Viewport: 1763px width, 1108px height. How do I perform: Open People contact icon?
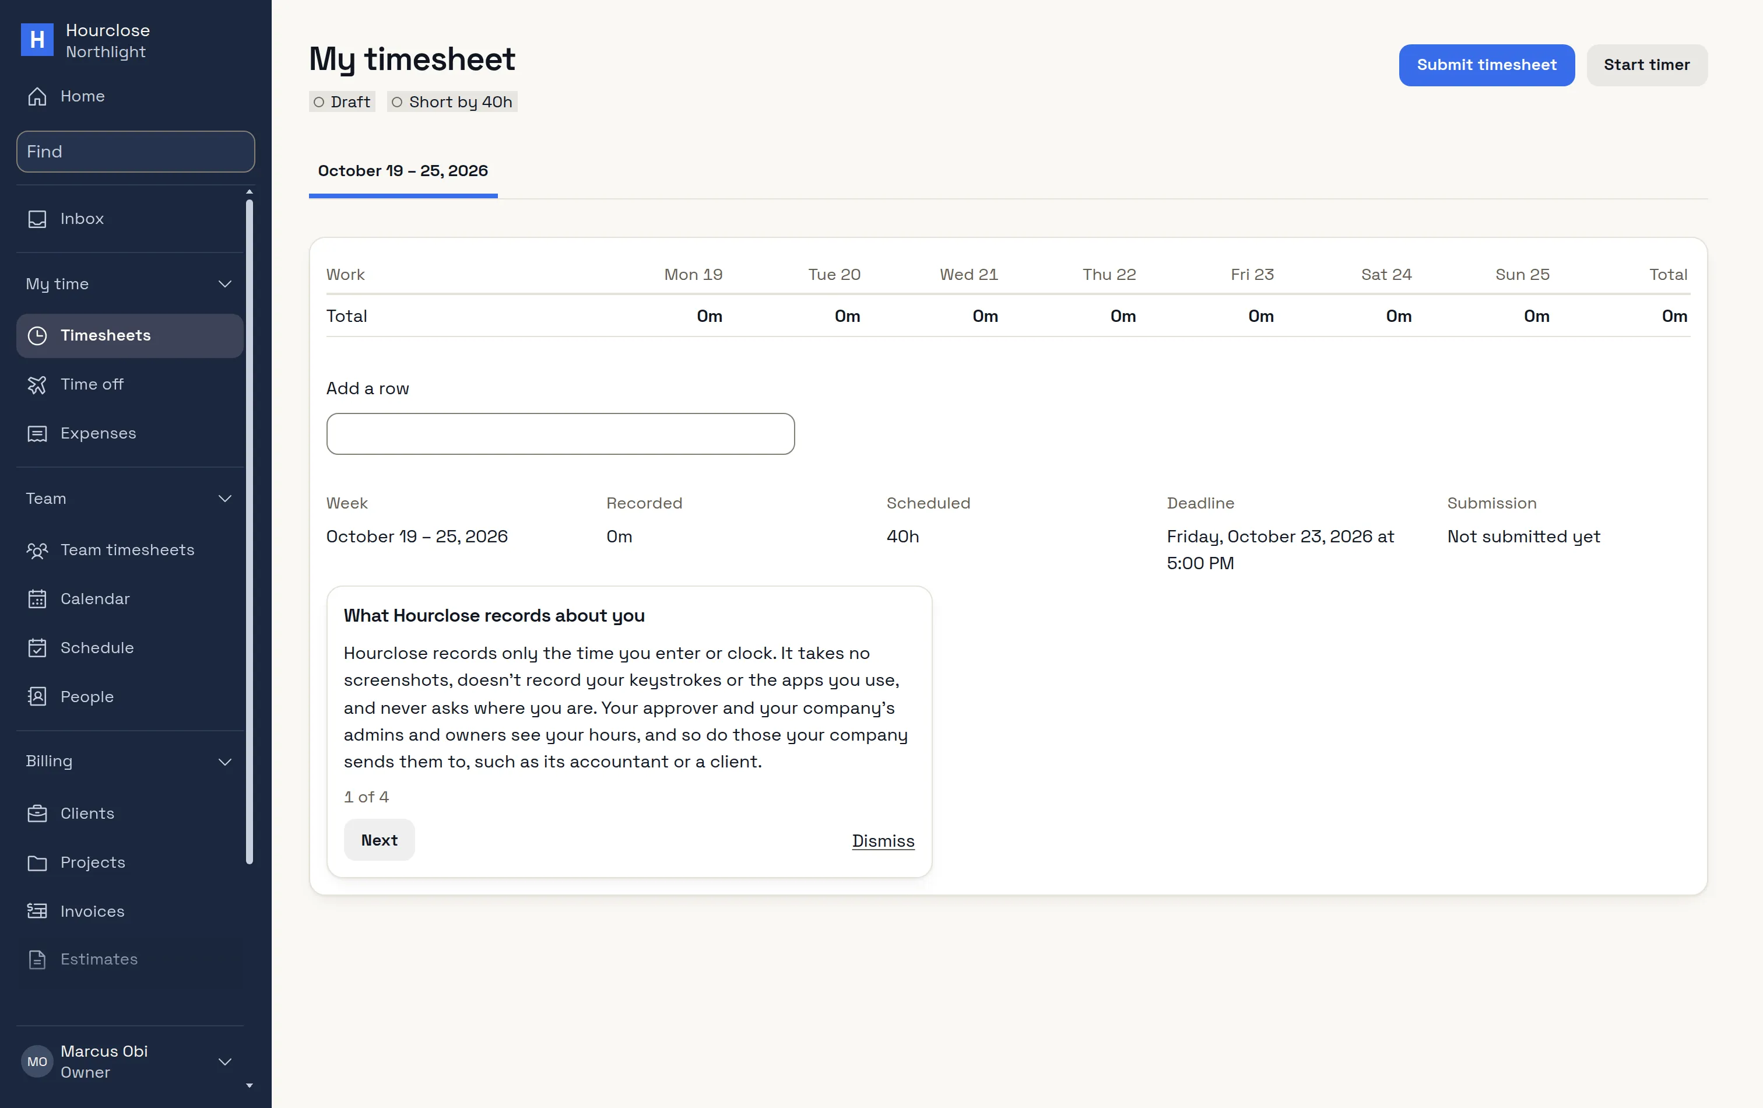coord(37,696)
